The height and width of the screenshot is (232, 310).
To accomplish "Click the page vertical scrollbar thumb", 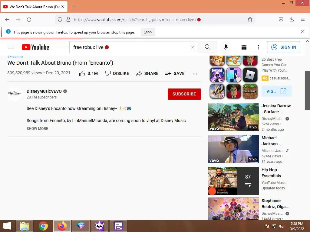I will click(x=307, y=90).
